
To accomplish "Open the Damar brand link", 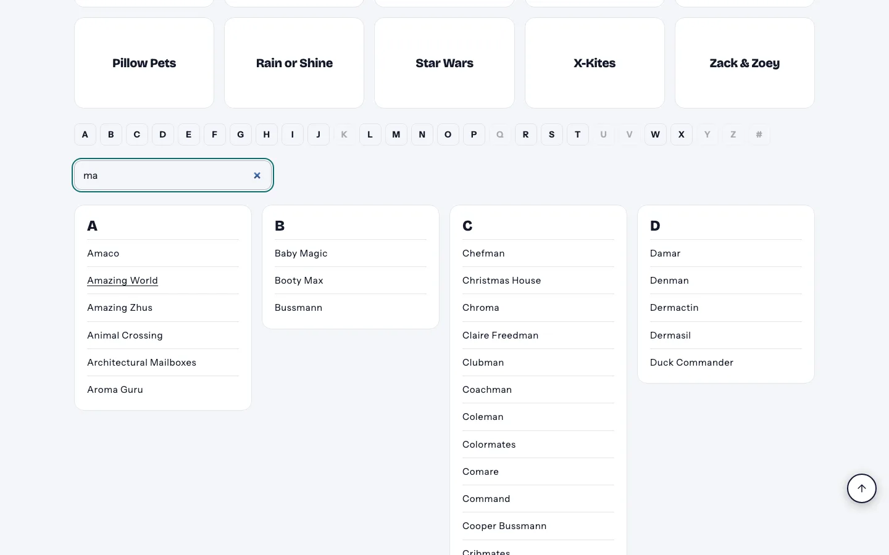I will point(665,253).
